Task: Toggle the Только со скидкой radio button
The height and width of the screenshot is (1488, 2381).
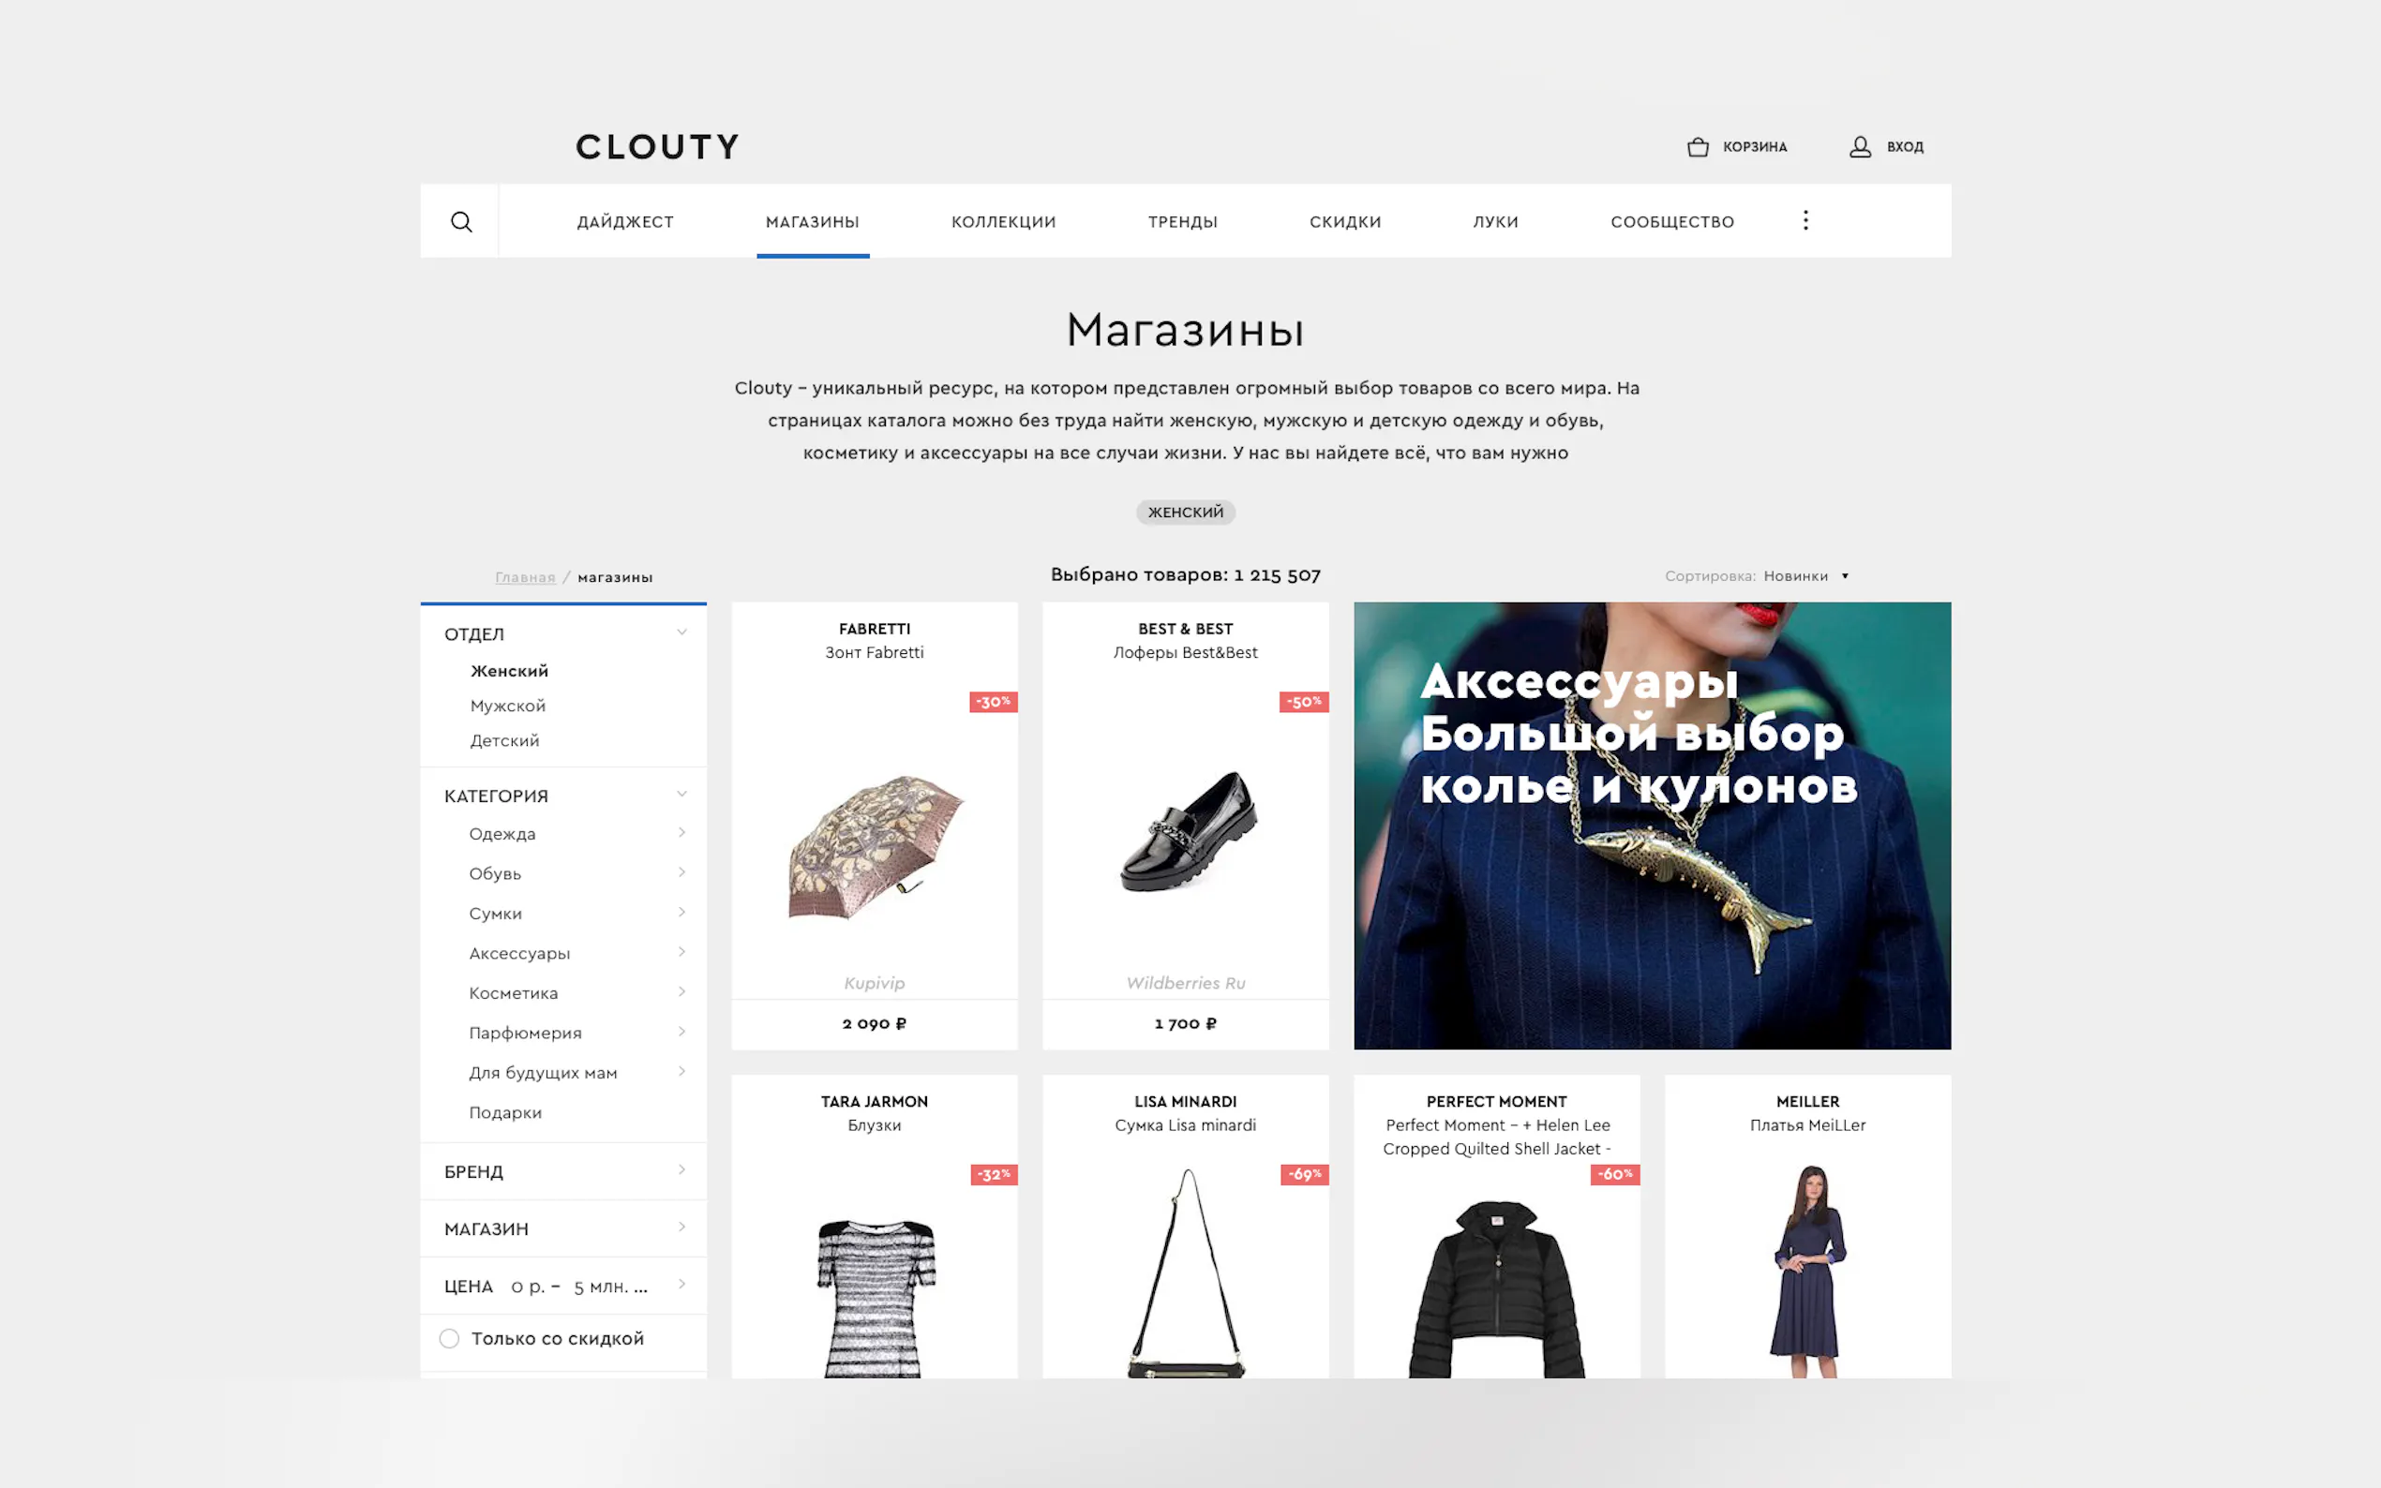Action: pos(449,1338)
